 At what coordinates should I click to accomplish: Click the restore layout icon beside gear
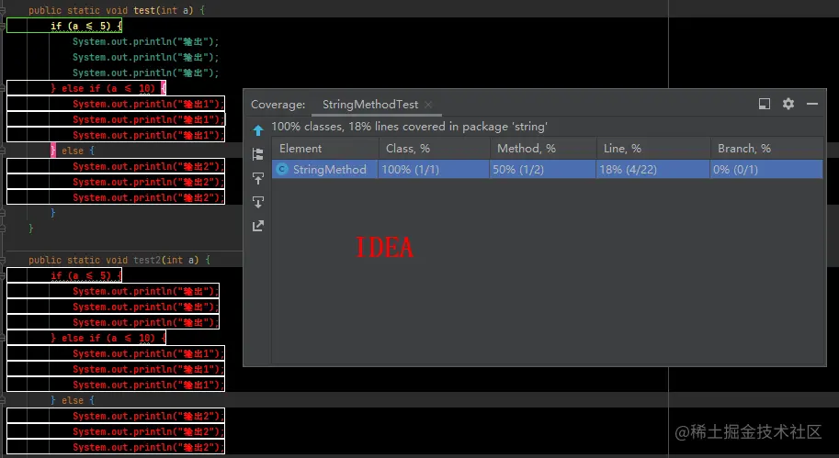click(765, 104)
